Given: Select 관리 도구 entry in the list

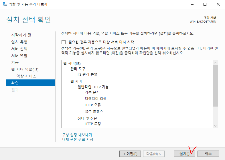Looking at the screenshot, I should 78,69.
